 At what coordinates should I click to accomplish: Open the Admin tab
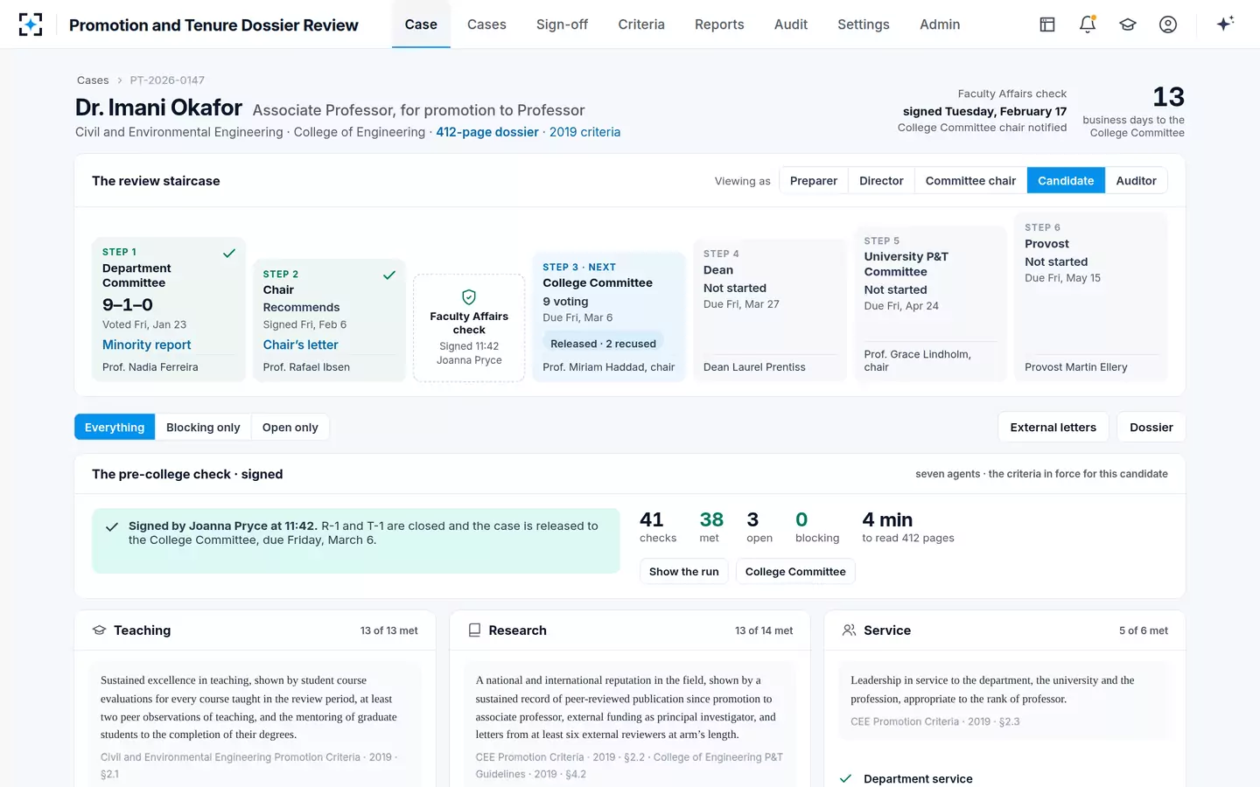tap(940, 24)
